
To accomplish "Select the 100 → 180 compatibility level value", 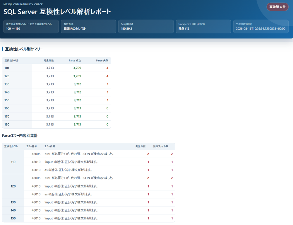I will (13, 29).
